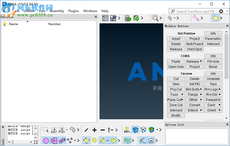
Task: Click the Undo arrow icon
Action: [x=170, y=18]
